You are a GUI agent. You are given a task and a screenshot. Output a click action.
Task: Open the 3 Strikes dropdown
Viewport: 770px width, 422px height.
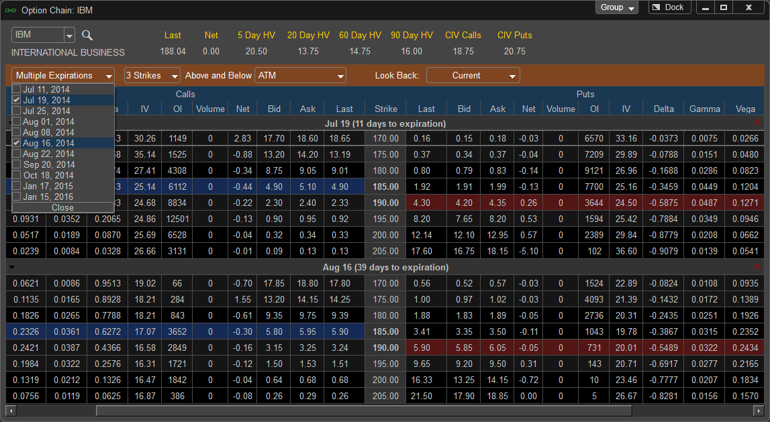[152, 76]
